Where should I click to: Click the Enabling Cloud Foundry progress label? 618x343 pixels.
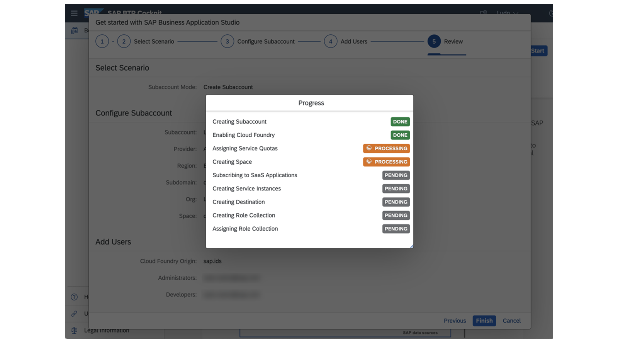(243, 135)
